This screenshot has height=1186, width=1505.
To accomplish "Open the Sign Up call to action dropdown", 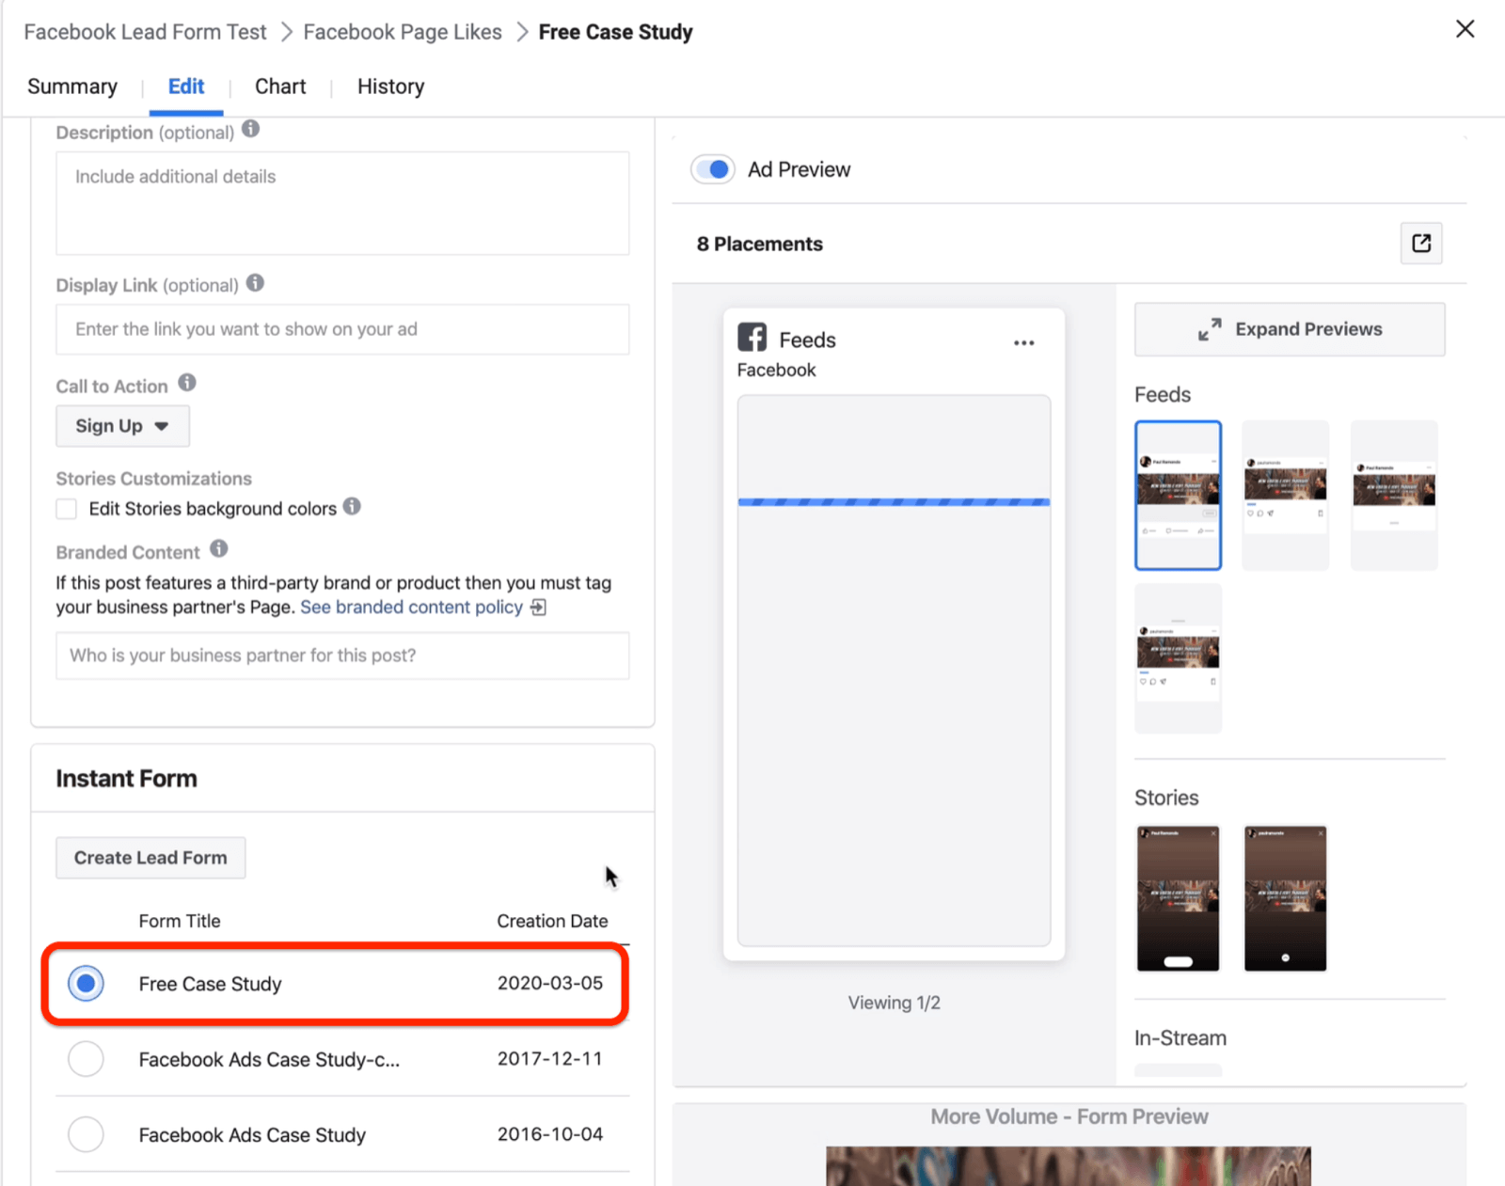I will tap(122, 426).
